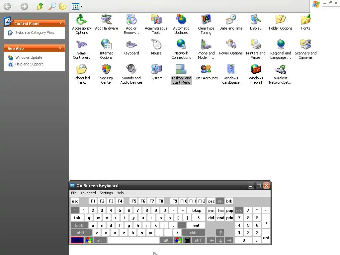The image size is (340, 255).
Task: Click the application menu key icon
Action: (x=187, y=240)
